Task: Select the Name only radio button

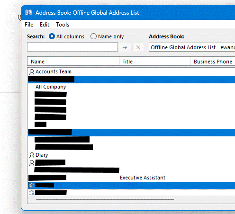Action: 93,36
